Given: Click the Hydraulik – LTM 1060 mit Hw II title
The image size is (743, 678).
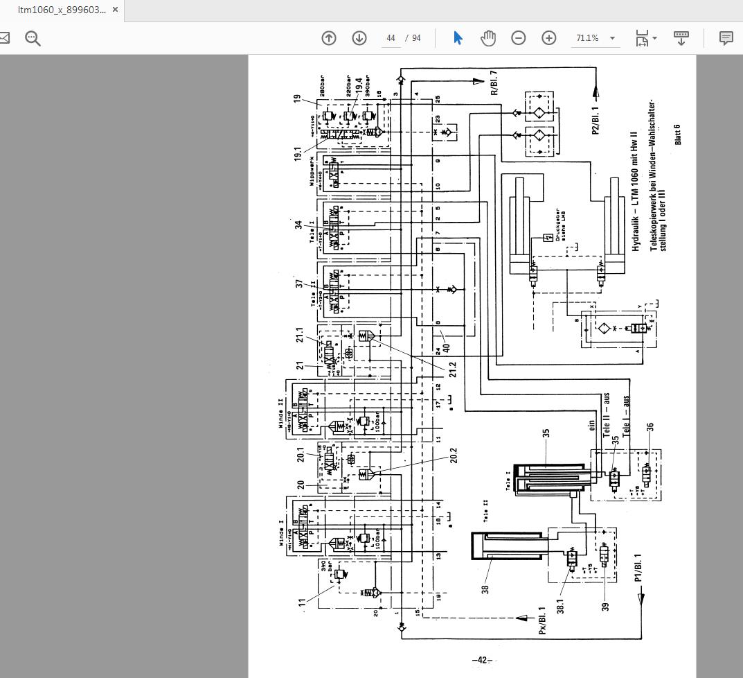Looking at the screenshot, I should (x=636, y=191).
